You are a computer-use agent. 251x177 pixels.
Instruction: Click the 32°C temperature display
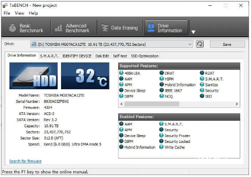[x=85, y=76]
